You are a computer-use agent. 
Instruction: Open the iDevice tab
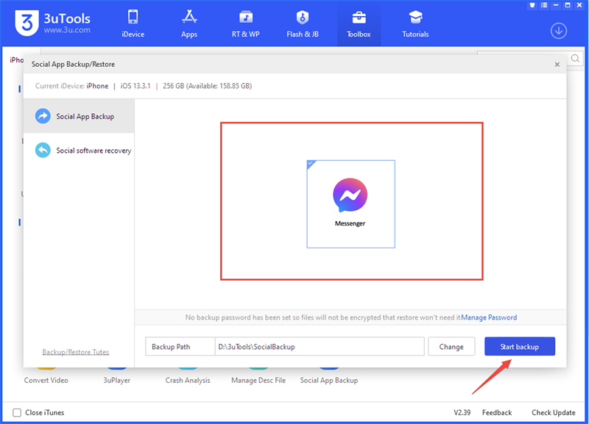point(133,24)
